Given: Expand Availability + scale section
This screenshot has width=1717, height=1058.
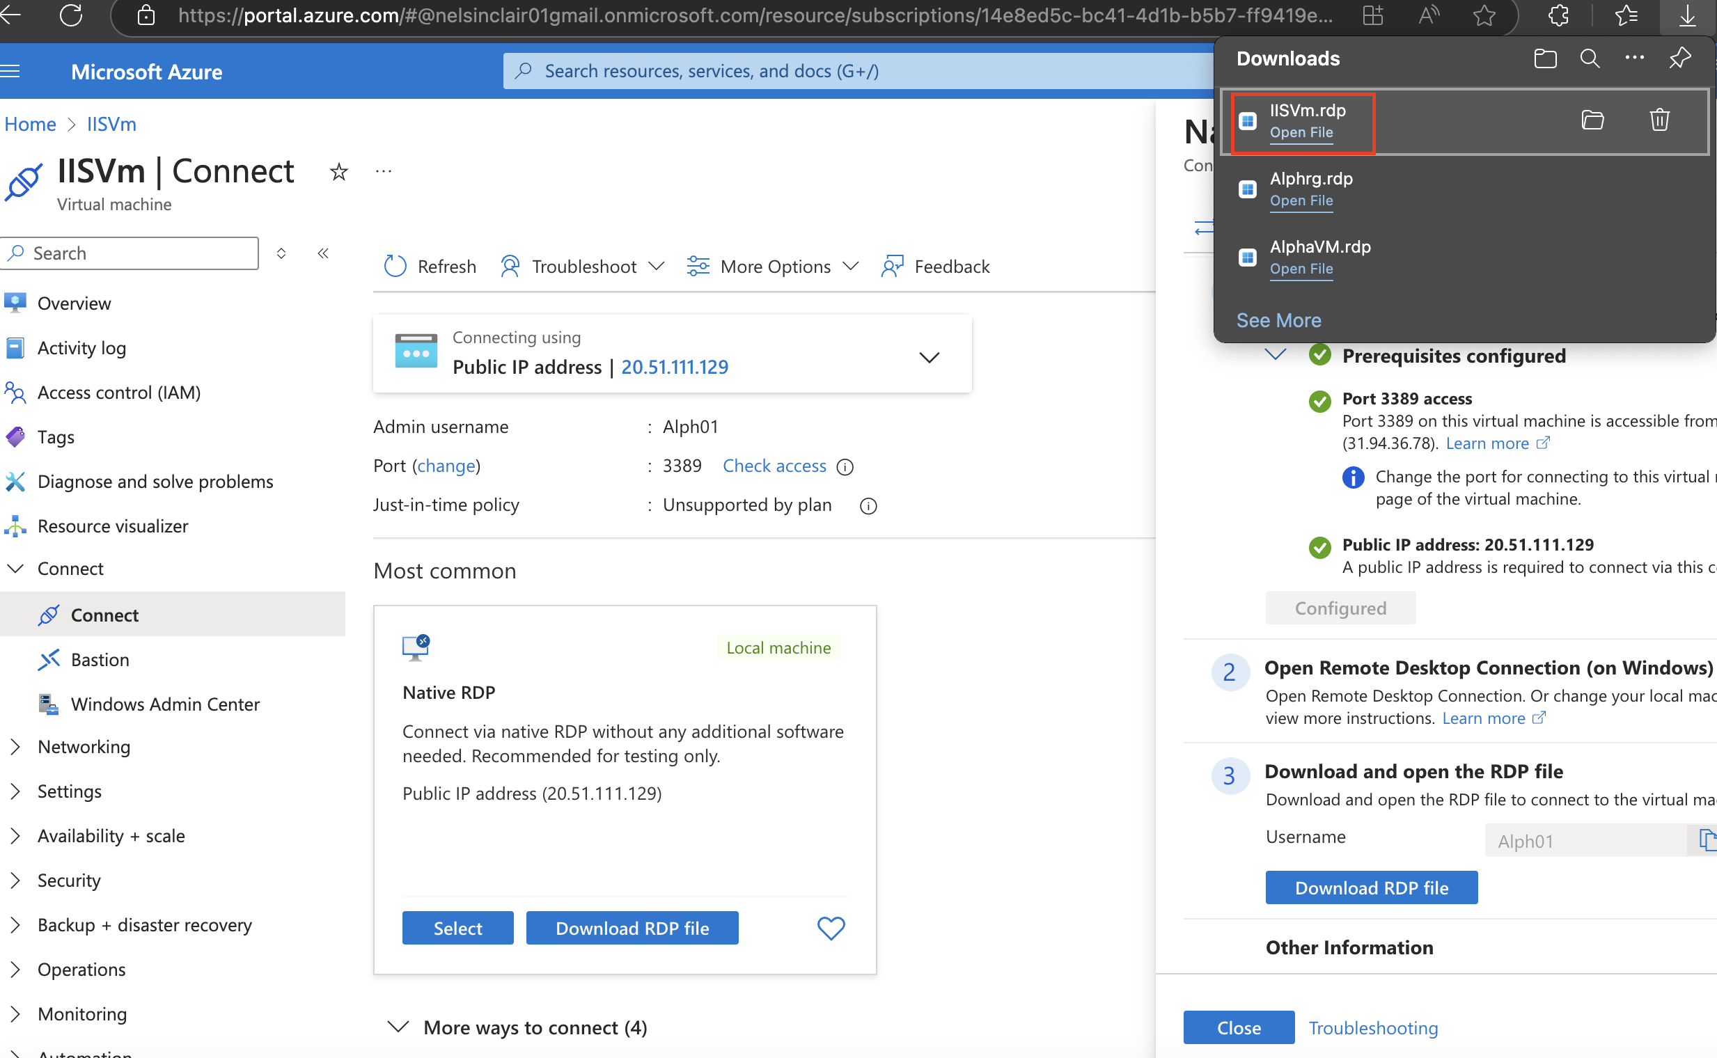Looking at the screenshot, I should click(15, 836).
